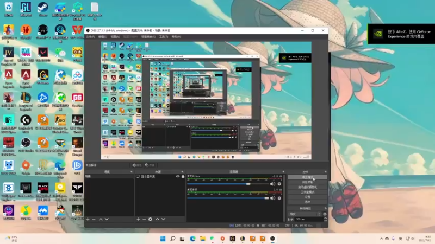Open the GL desktop shortcut
The width and height of the screenshot is (435, 244).
(26, 9)
